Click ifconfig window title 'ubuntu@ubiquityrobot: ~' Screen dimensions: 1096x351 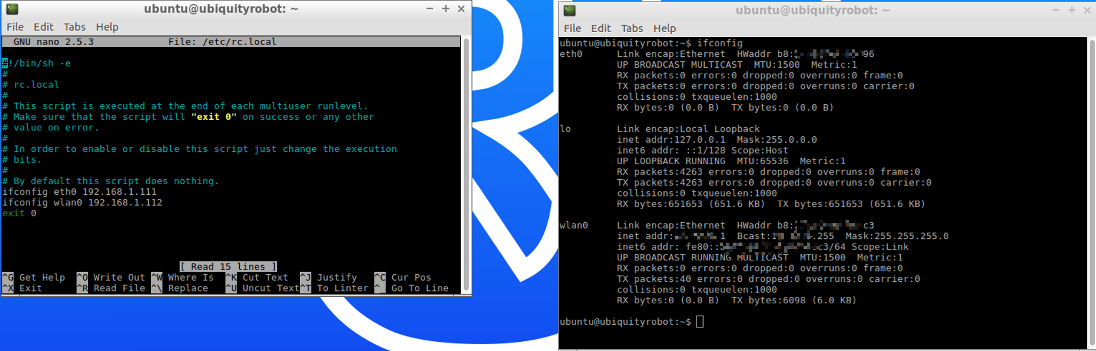pos(813,10)
